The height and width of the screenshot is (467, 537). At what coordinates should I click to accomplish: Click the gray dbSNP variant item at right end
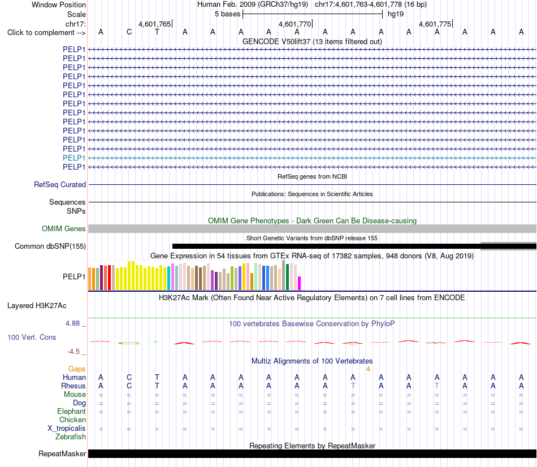508,246
